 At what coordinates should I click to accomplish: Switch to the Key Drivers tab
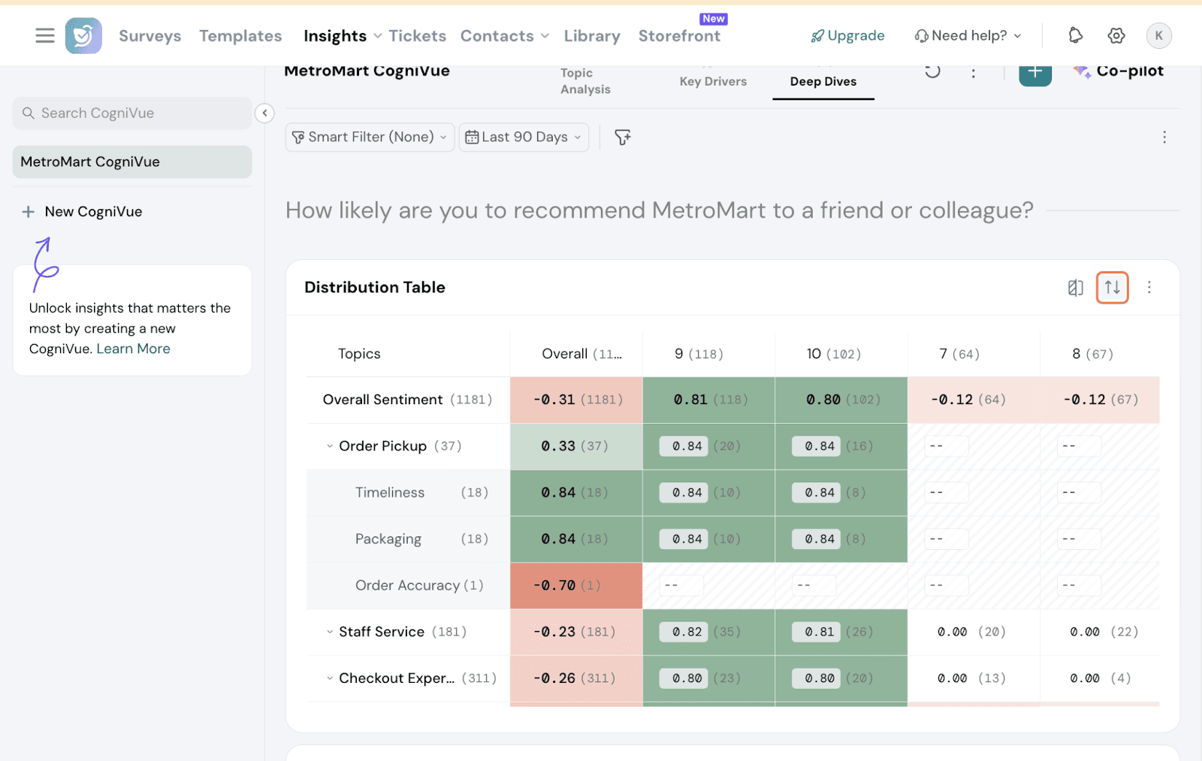tap(713, 81)
